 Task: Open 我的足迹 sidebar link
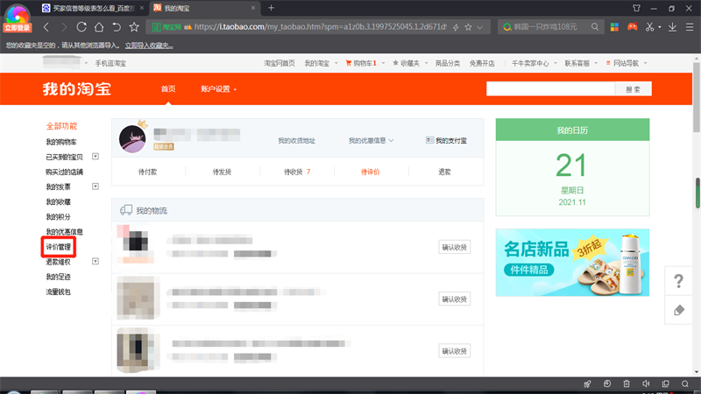pos(58,277)
